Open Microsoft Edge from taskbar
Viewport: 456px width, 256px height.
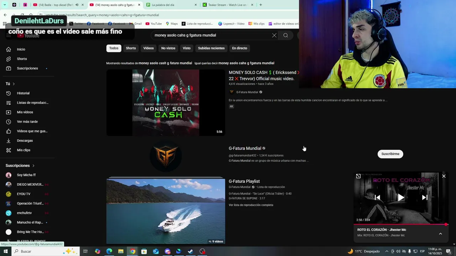click(109, 251)
